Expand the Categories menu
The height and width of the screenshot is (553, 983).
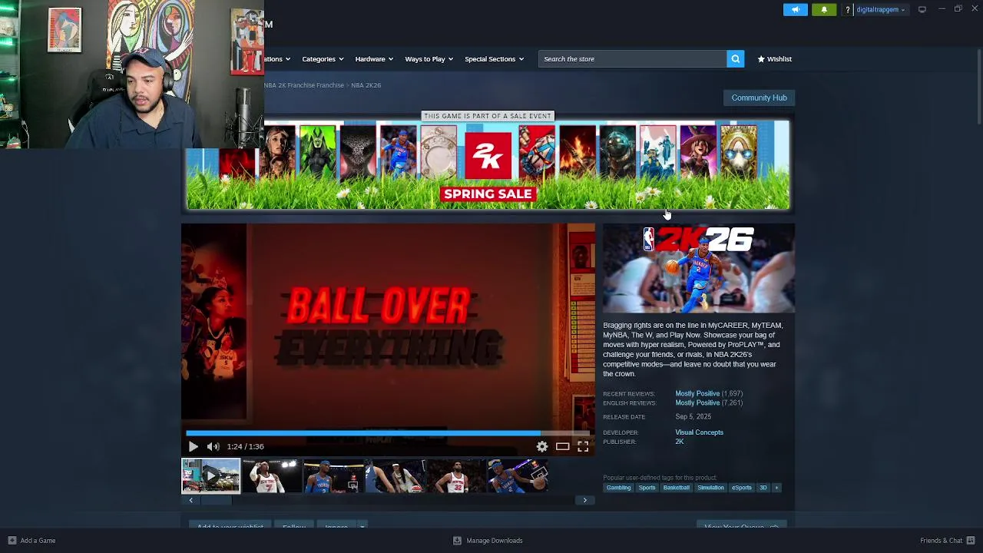pyautogui.click(x=323, y=59)
